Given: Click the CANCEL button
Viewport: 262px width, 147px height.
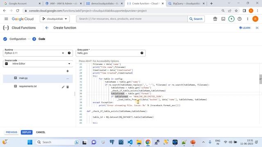Looking at the screenshot, I should (x=41, y=132).
